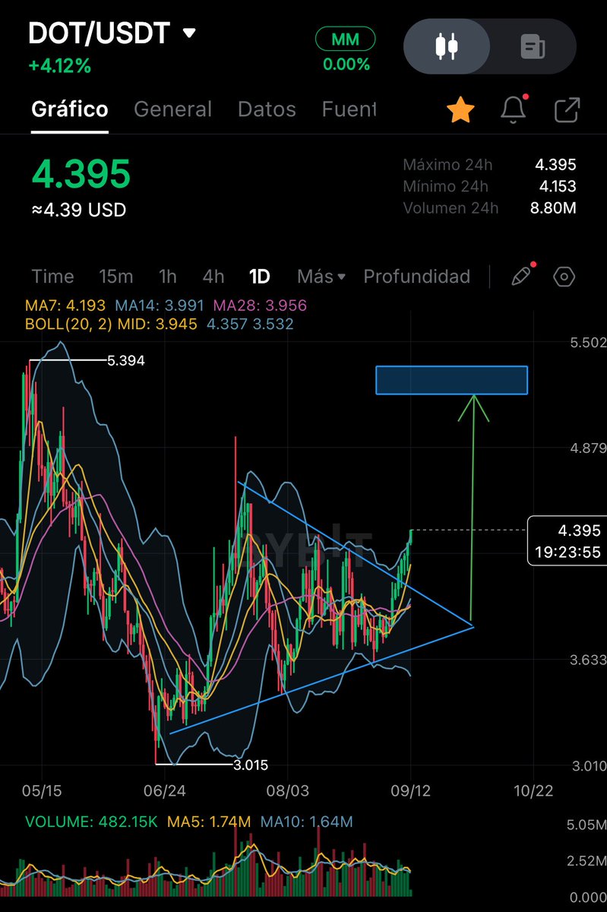Click the current price 4.395 headline
The height and width of the screenshot is (912, 607).
pyautogui.click(x=81, y=174)
